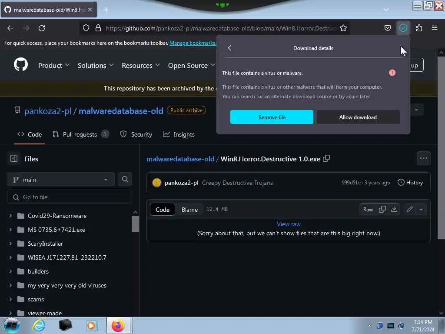Switch to the repository Code tab
This screenshot has width=445, height=334.
pyautogui.click(x=30, y=134)
